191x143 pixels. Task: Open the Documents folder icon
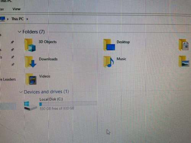pos(183,45)
